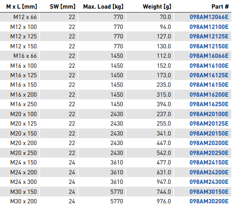243x221 pixels.
Task: Click the Weight [g] column header
Action: [157, 6]
